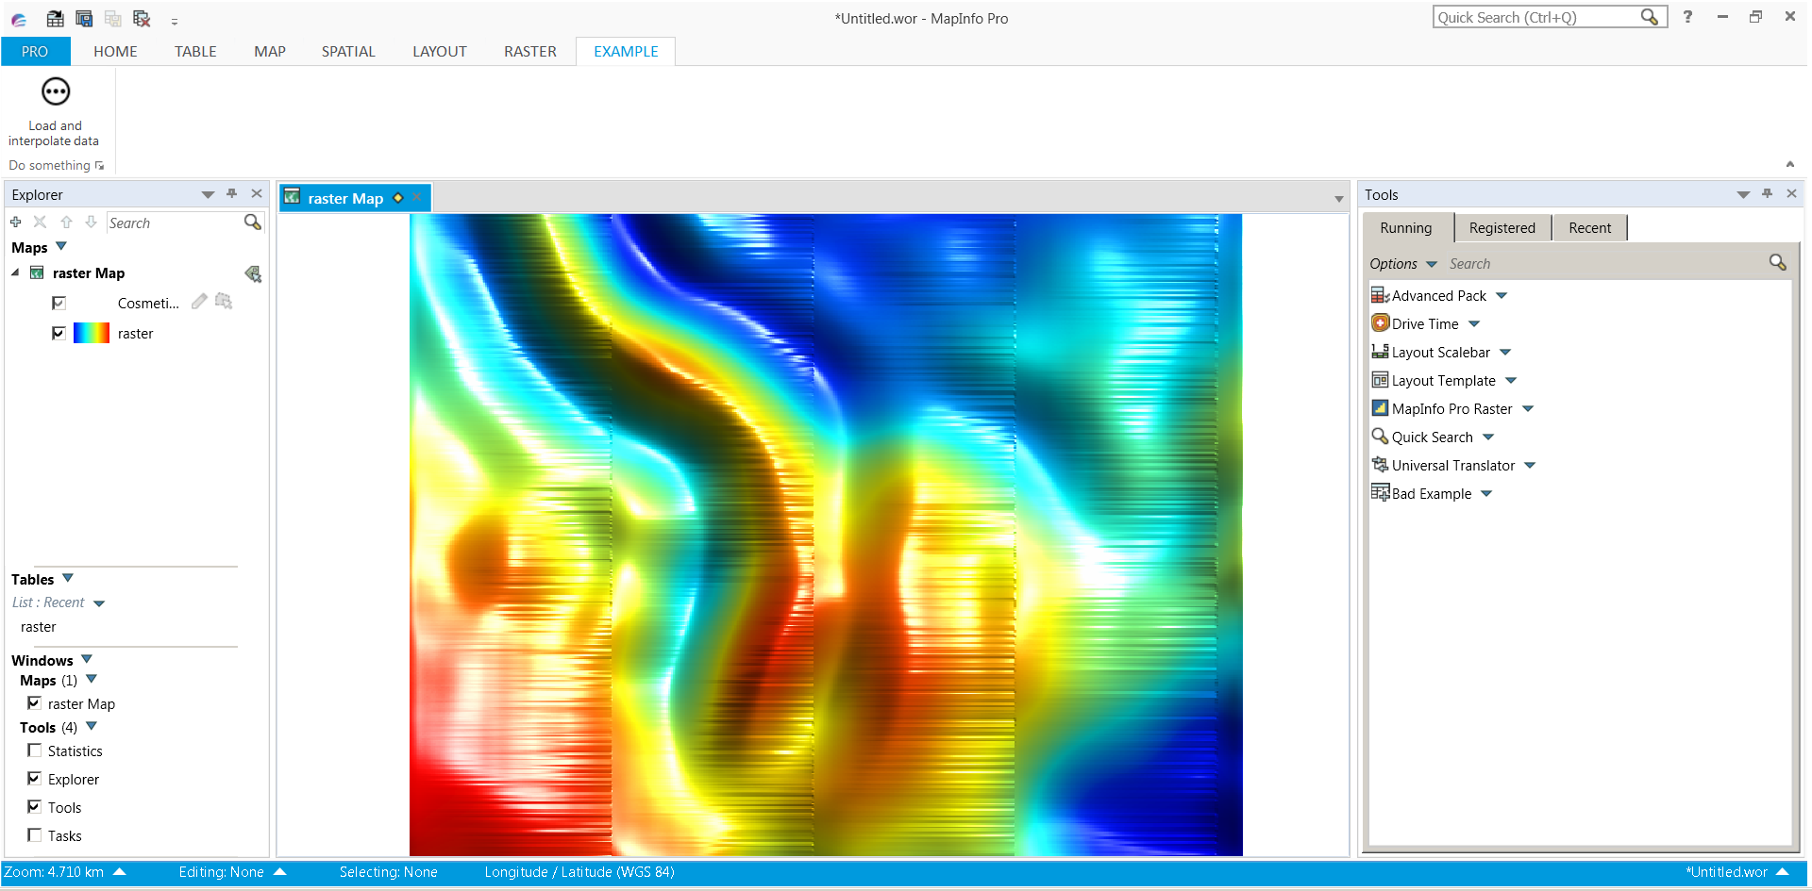The height and width of the screenshot is (891, 1812).
Task: Click the Explorer panel search magnifier
Action: (252, 222)
